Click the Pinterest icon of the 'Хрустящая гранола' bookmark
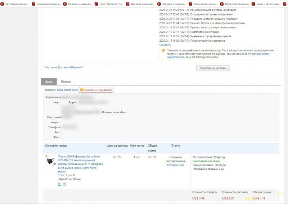 pos(3,4)
